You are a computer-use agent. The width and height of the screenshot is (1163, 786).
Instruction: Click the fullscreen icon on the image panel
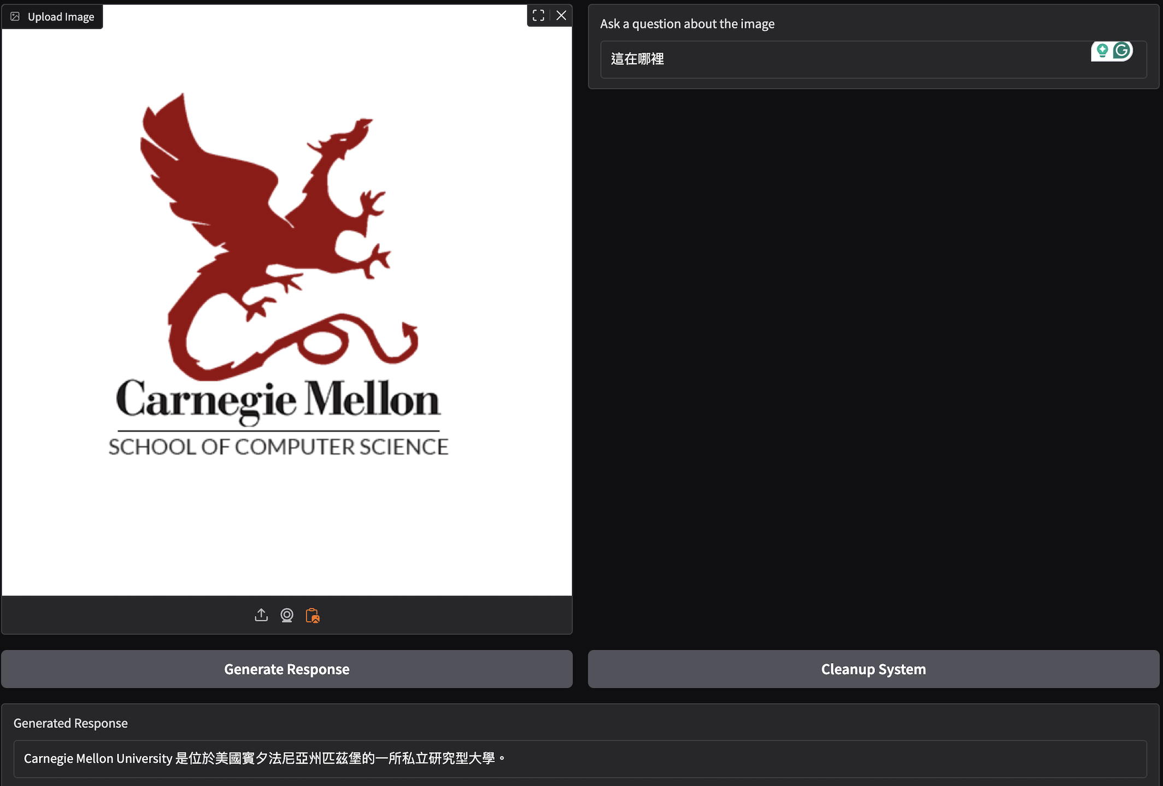pos(538,15)
